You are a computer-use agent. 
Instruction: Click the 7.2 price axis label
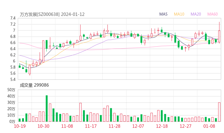click(x=13, y=24)
